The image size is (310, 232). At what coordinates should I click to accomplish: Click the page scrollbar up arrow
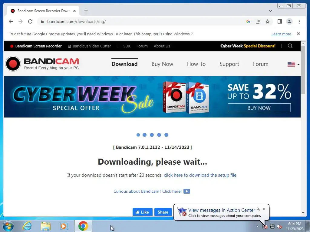pyautogui.click(x=303, y=43)
